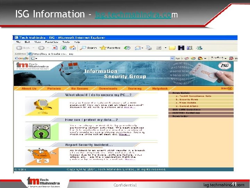Click 'more' link under secure my PC
Screen dimensions: 250x188
(x=130, y=107)
